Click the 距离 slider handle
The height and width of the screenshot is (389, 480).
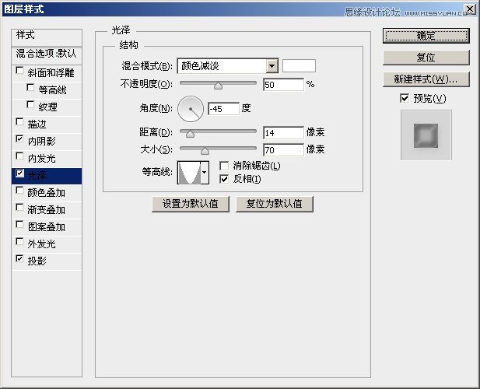[190, 134]
